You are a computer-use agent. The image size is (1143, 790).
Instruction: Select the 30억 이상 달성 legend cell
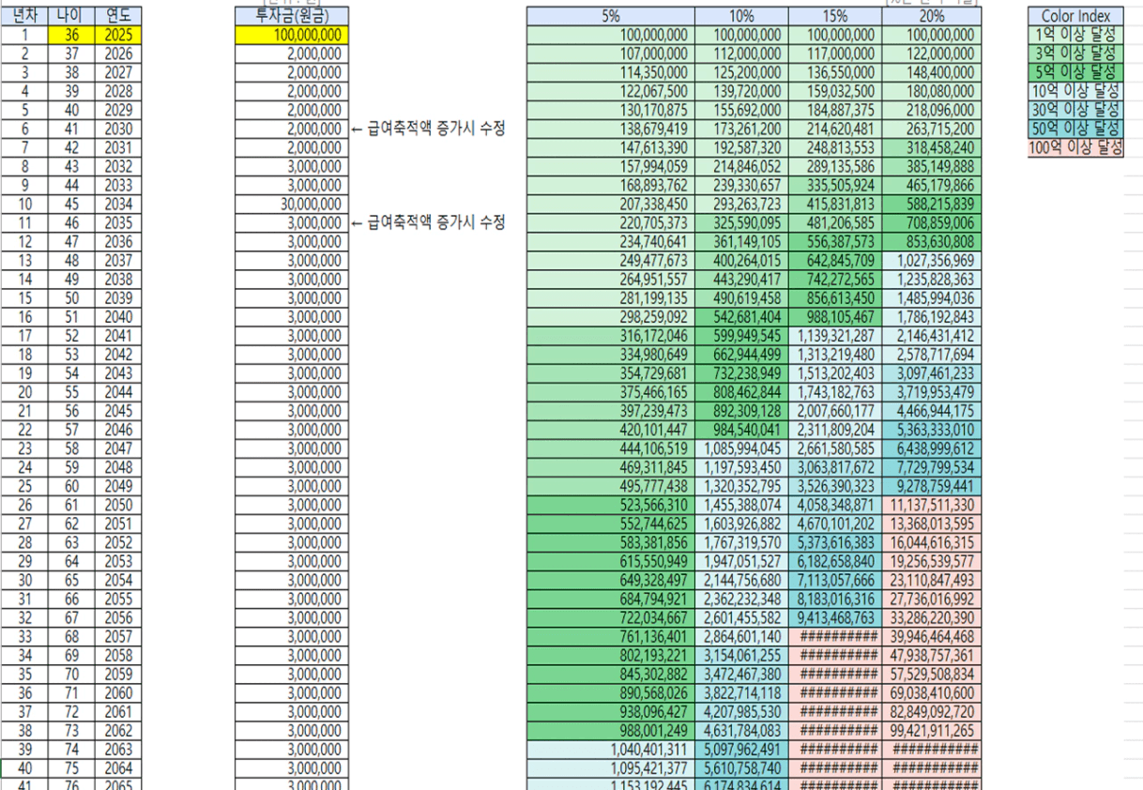pyautogui.click(x=1075, y=110)
